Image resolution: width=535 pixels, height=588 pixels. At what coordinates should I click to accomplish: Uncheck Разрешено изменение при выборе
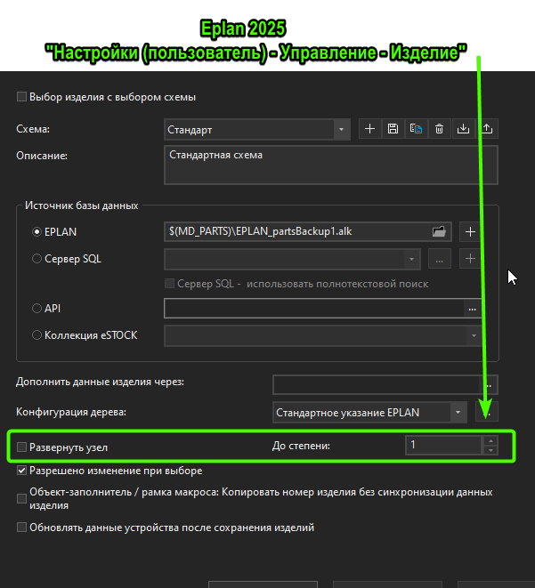21,471
